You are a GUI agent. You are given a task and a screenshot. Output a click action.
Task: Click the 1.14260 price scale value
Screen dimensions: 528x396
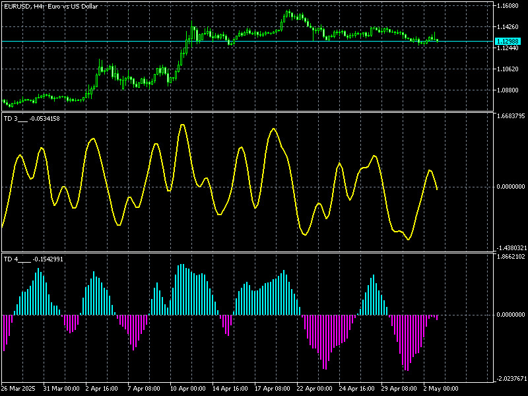click(508, 27)
